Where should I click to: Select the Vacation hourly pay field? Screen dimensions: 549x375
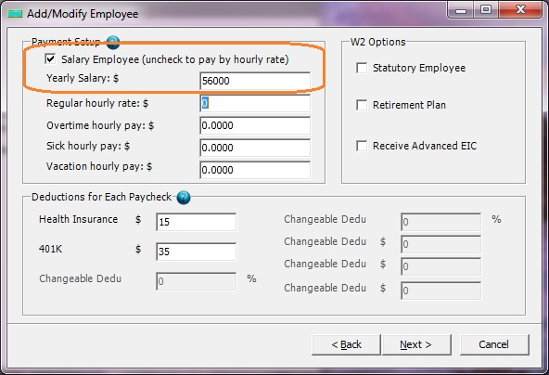255,170
